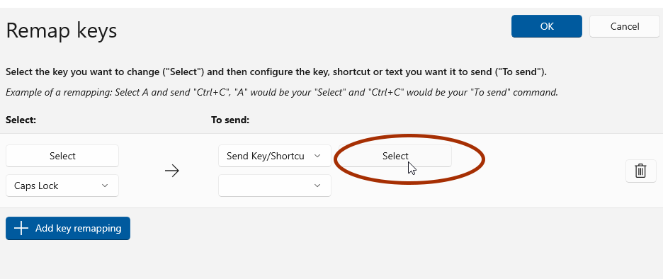
Task: Open the empty key dropdown under To send
Action: pyautogui.click(x=275, y=186)
